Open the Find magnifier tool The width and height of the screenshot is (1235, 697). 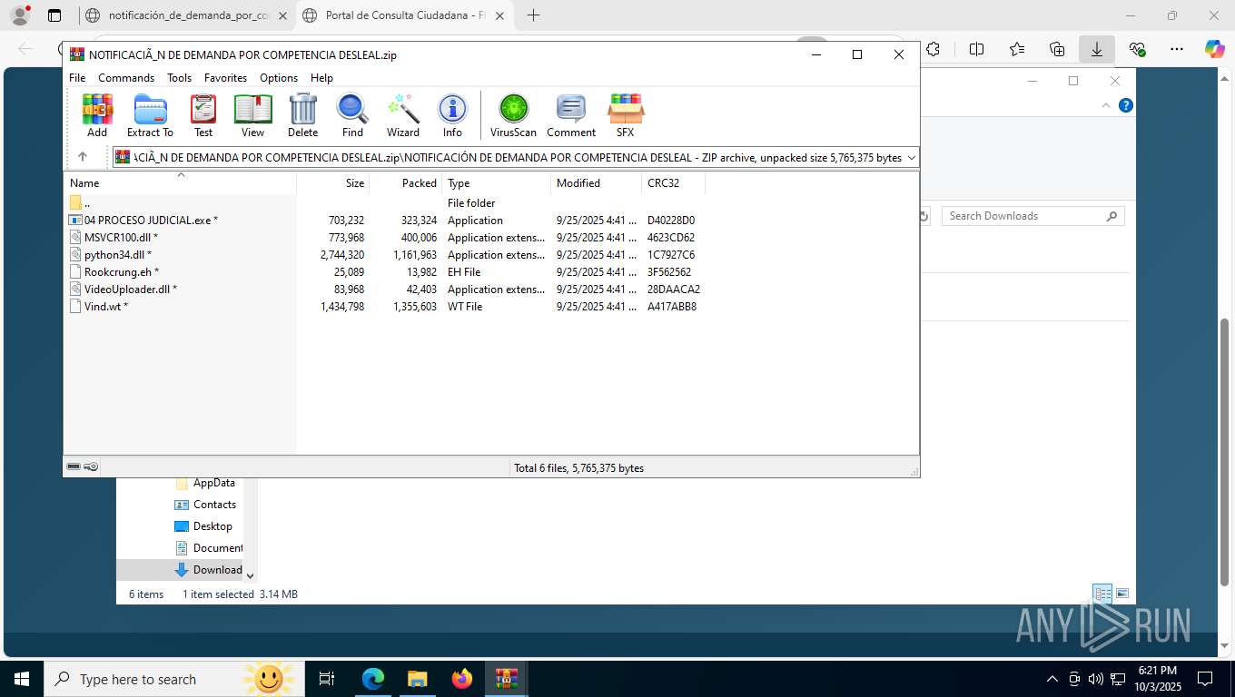352,116
